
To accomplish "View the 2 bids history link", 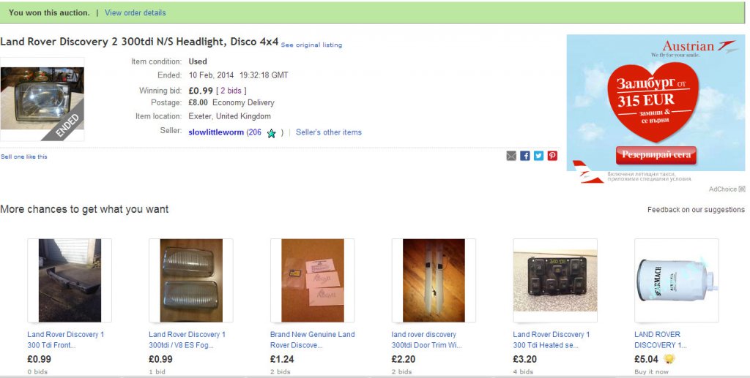I will [231, 90].
